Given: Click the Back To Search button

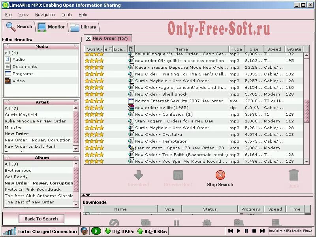Looking at the screenshot, I should [41, 219].
